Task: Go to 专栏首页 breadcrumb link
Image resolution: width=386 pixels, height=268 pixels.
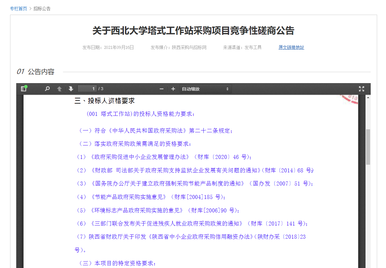Action: coord(18,9)
